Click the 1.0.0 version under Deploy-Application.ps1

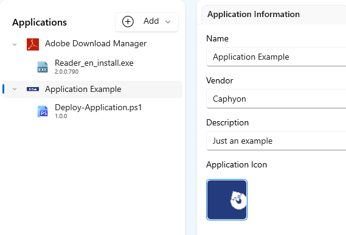(61, 116)
